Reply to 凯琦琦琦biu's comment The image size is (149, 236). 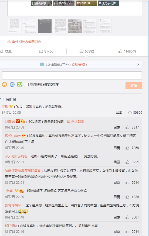[117, 217]
